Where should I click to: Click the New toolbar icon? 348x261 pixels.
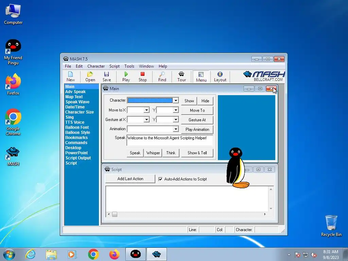click(x=71, y=76)
